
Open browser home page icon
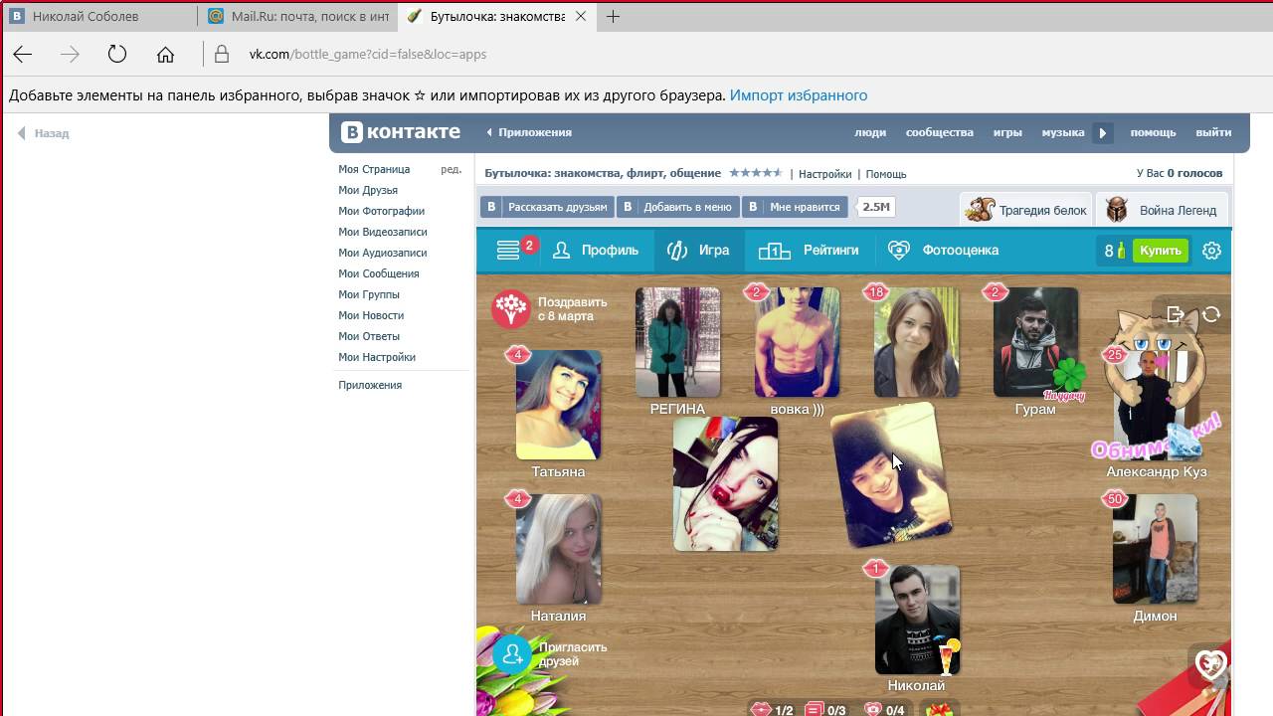165,55
